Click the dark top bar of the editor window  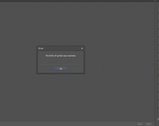(x=77, y=1)
